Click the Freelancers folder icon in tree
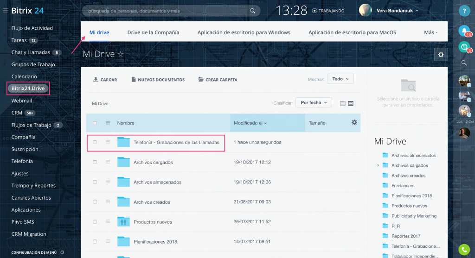Screen dimensions: 475x258 (385, 185)
